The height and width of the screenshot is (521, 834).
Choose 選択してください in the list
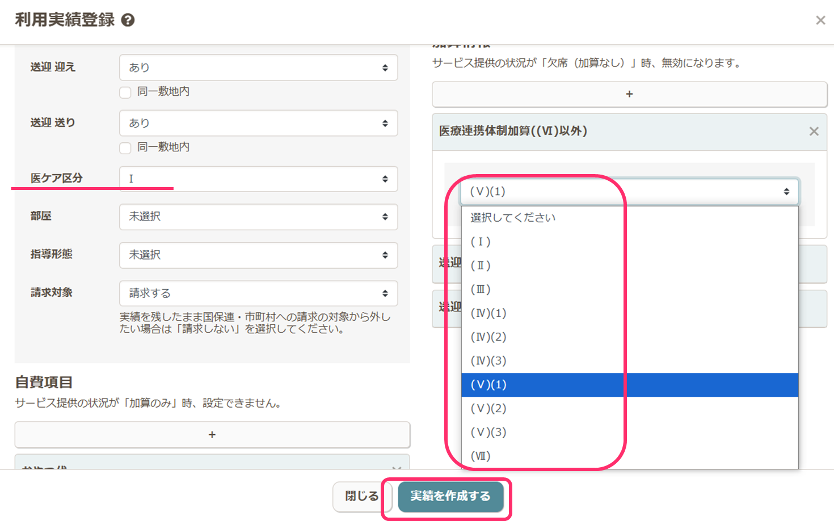[x=513, y=218]
